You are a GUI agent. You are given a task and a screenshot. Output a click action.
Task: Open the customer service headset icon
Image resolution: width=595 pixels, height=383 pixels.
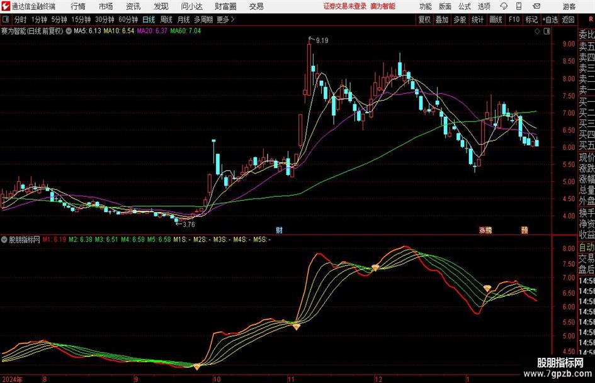click(x=504, y=6)
